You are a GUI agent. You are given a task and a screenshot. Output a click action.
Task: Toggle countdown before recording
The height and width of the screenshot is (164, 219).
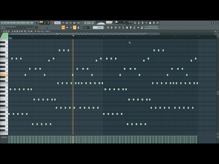71,23
